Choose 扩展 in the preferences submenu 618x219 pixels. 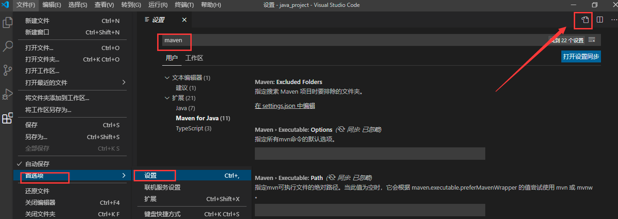(x=192, y=199)
